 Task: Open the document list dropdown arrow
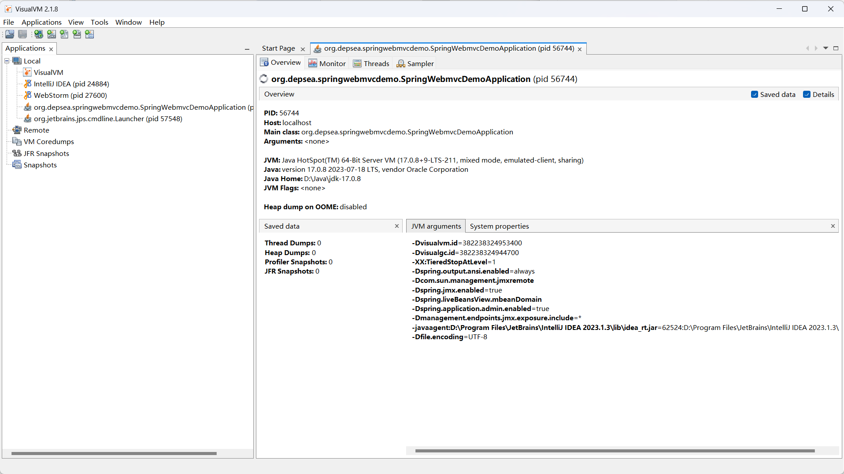825,48
